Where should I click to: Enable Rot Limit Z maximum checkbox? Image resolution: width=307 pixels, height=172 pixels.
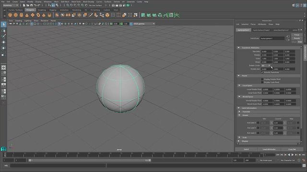click(298, 133)
